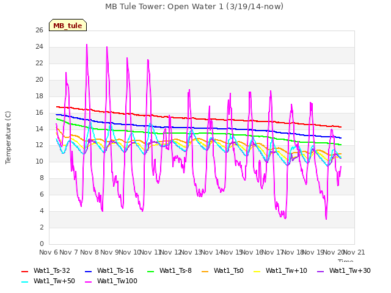Toggle the Wat1_Tw100 legend entry
391x293 pixels.
click(x=111, y=281)
